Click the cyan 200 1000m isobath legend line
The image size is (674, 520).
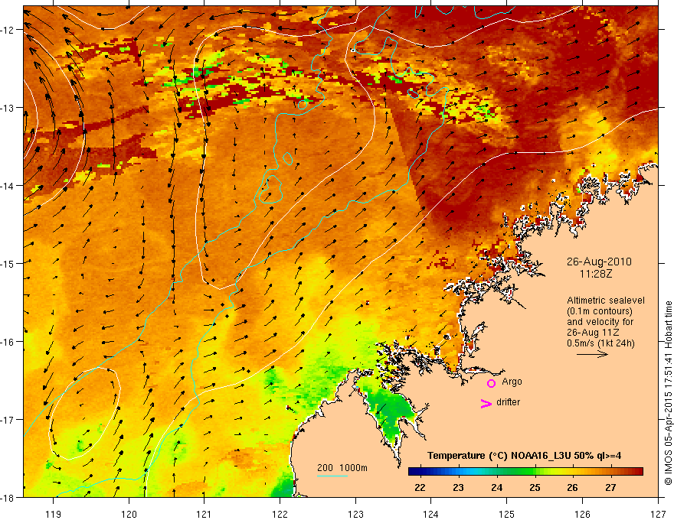tap(332, 476)
